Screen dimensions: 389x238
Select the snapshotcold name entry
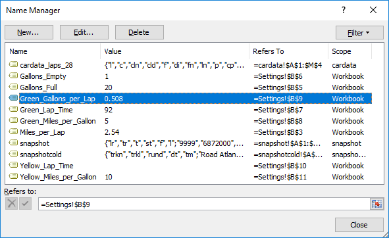point(41,155)
